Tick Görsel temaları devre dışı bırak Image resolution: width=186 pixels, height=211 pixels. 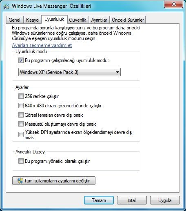tap(21, 115)
